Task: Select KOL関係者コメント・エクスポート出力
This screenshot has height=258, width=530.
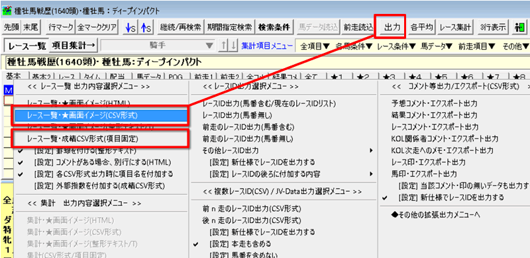Action: pyautogui.click(x=445, y=138)
